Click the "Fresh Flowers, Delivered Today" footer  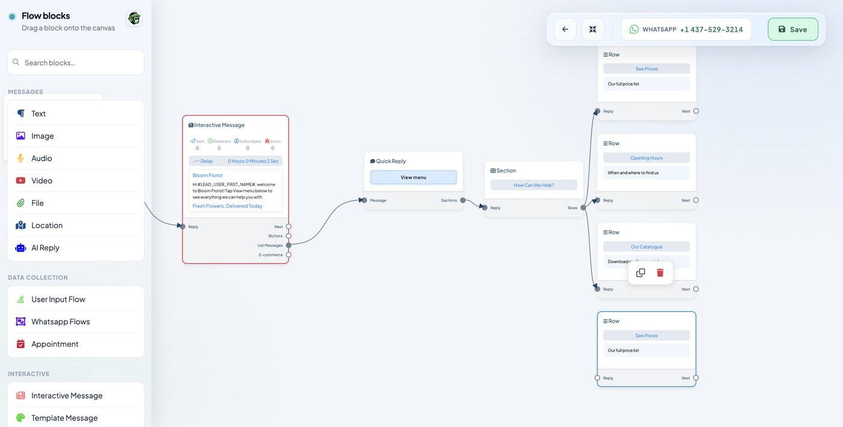pyautogui.click(x=228, y=206)
